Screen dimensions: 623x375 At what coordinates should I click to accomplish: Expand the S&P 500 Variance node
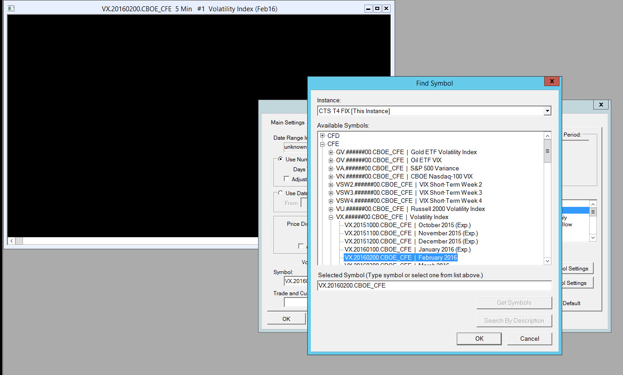tap(331, 168)
